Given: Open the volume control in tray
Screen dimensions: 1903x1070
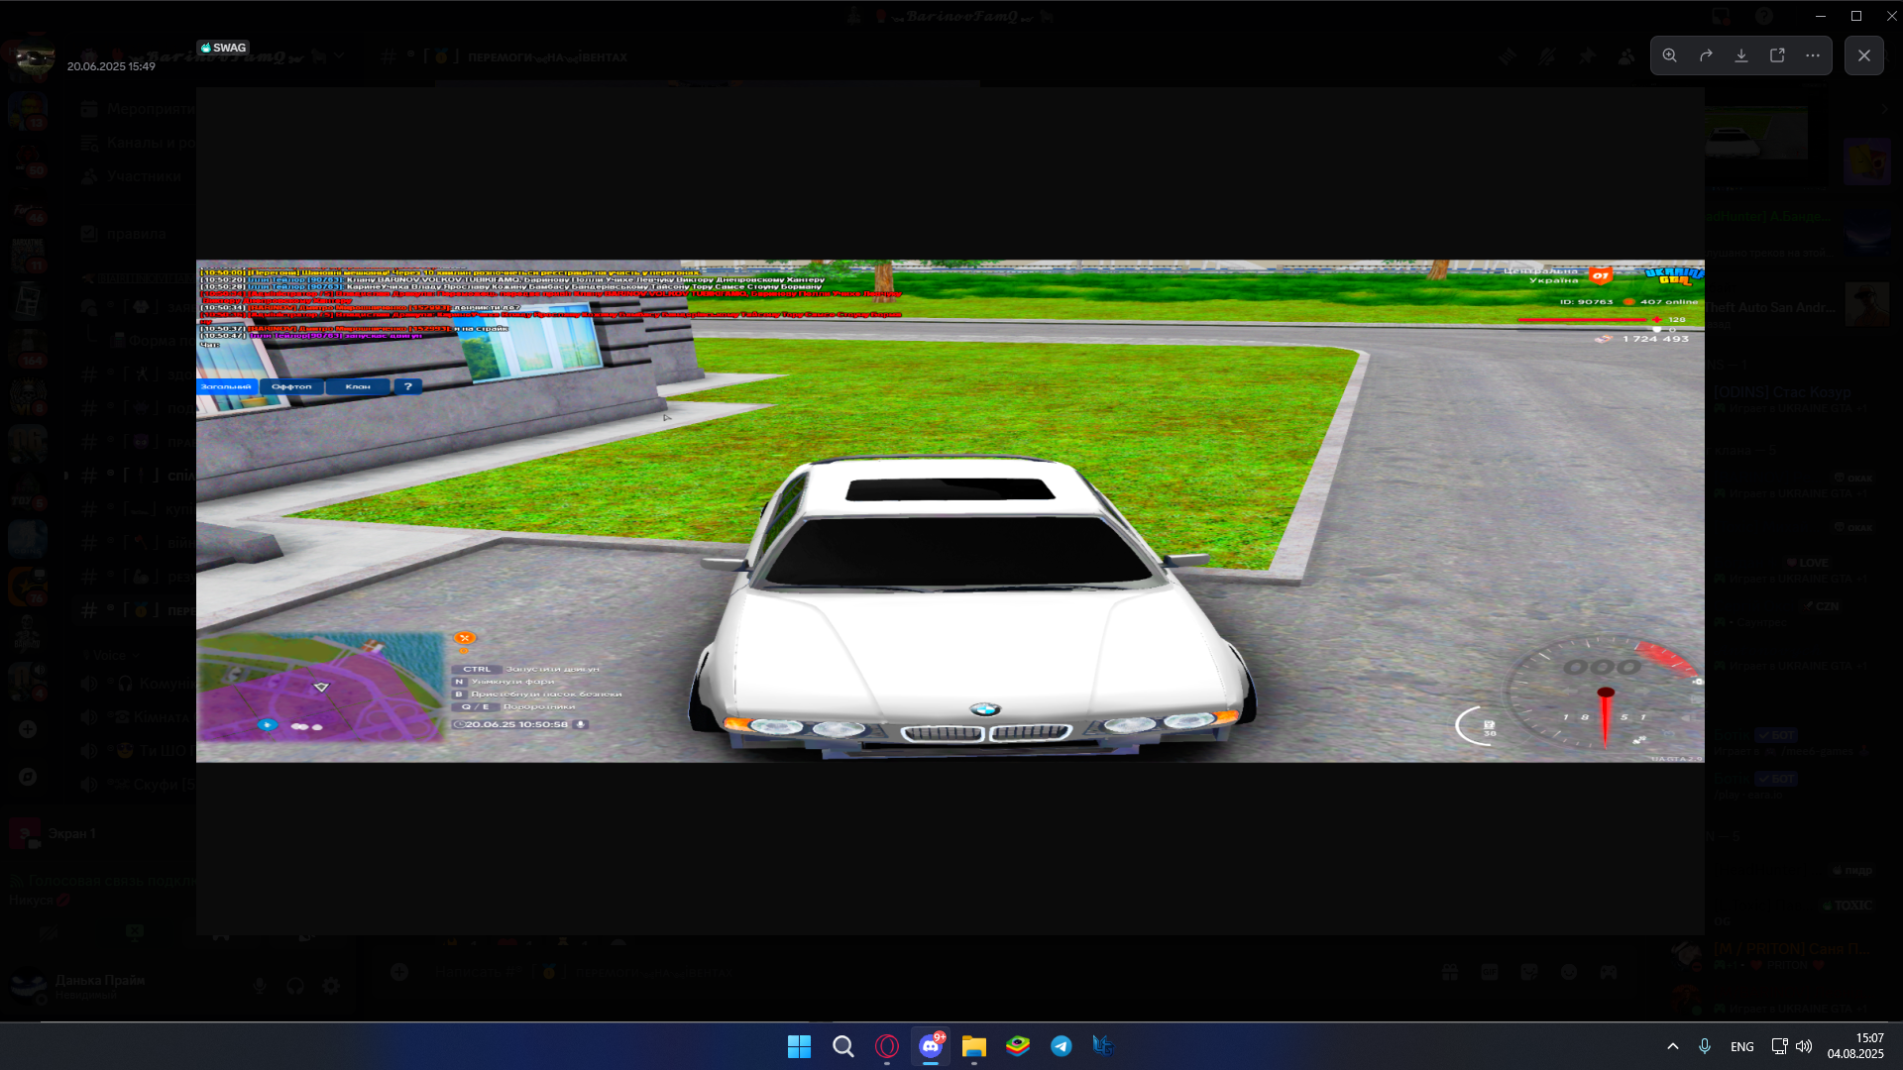Looking at the screenshot, I should [1804, 1046].
